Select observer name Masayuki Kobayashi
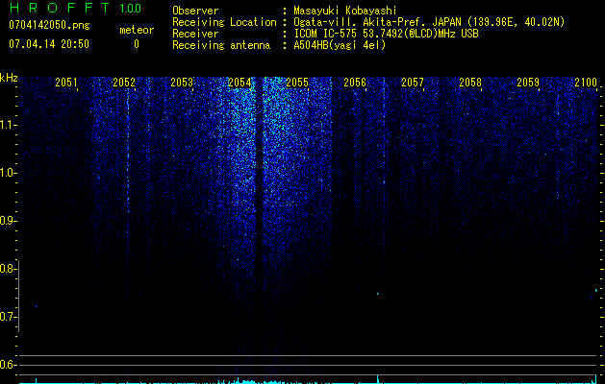605x384 pixels. tap(345, 11)
